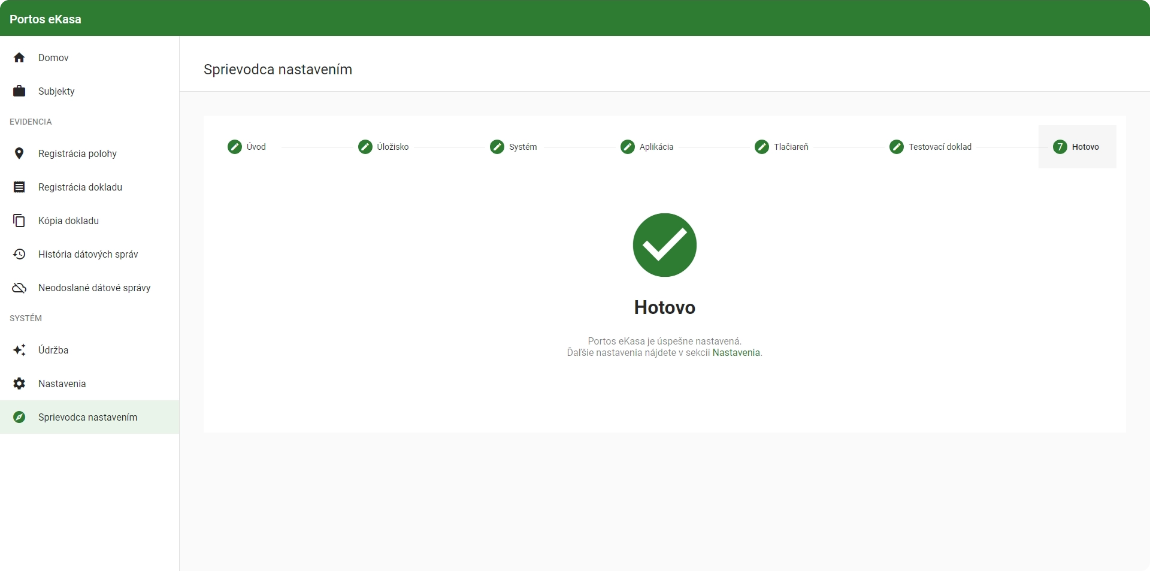Click the Neodoslané dátové správy cloud-off icon
The height and width of the screenshot is (571, 1150).
pos(19,288)
